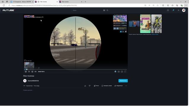Reload the page with the refresh button
This screenshot has height=106, width=189.
click(4, 5)
